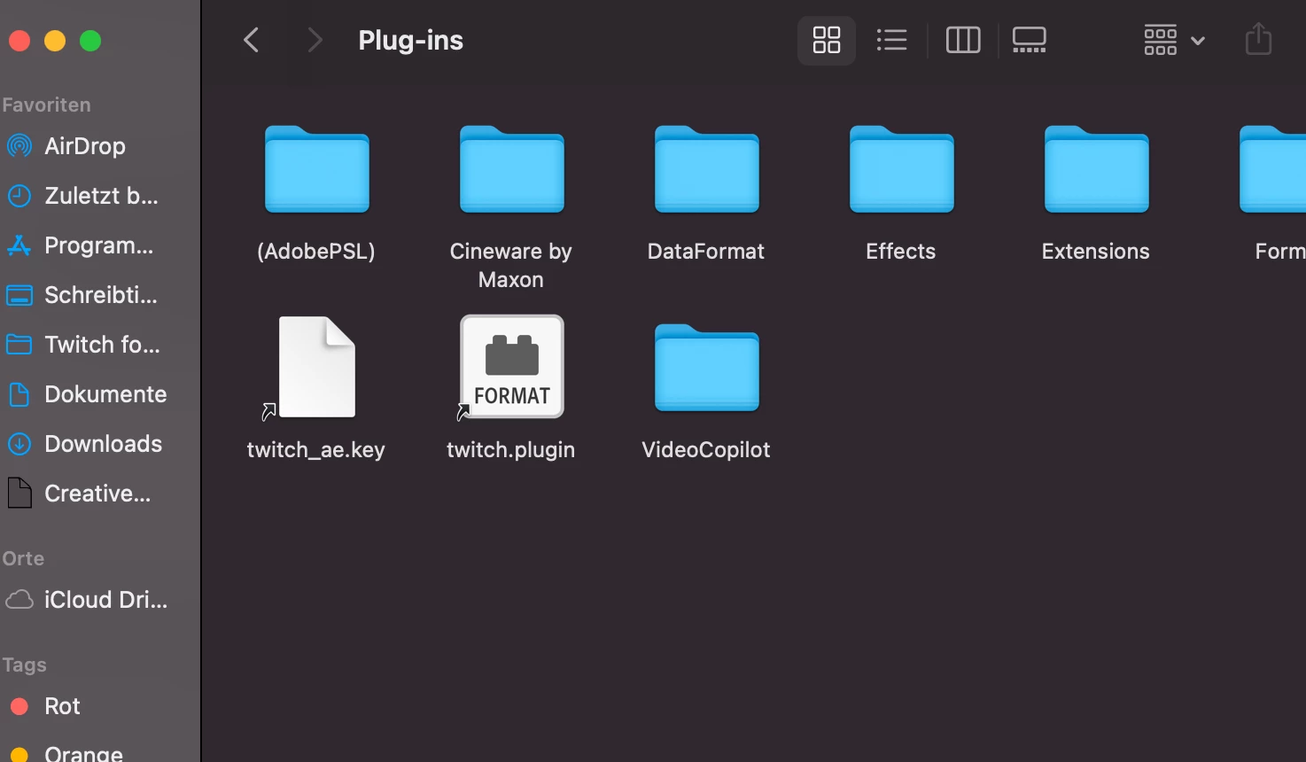Click the Tags section header
This screenshot has height=762, width=1306.
tap(24, 665)
